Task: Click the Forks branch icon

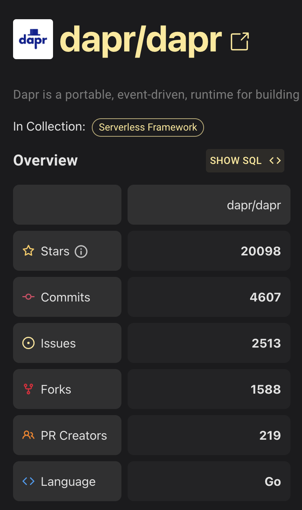Action: click(28, 389)
